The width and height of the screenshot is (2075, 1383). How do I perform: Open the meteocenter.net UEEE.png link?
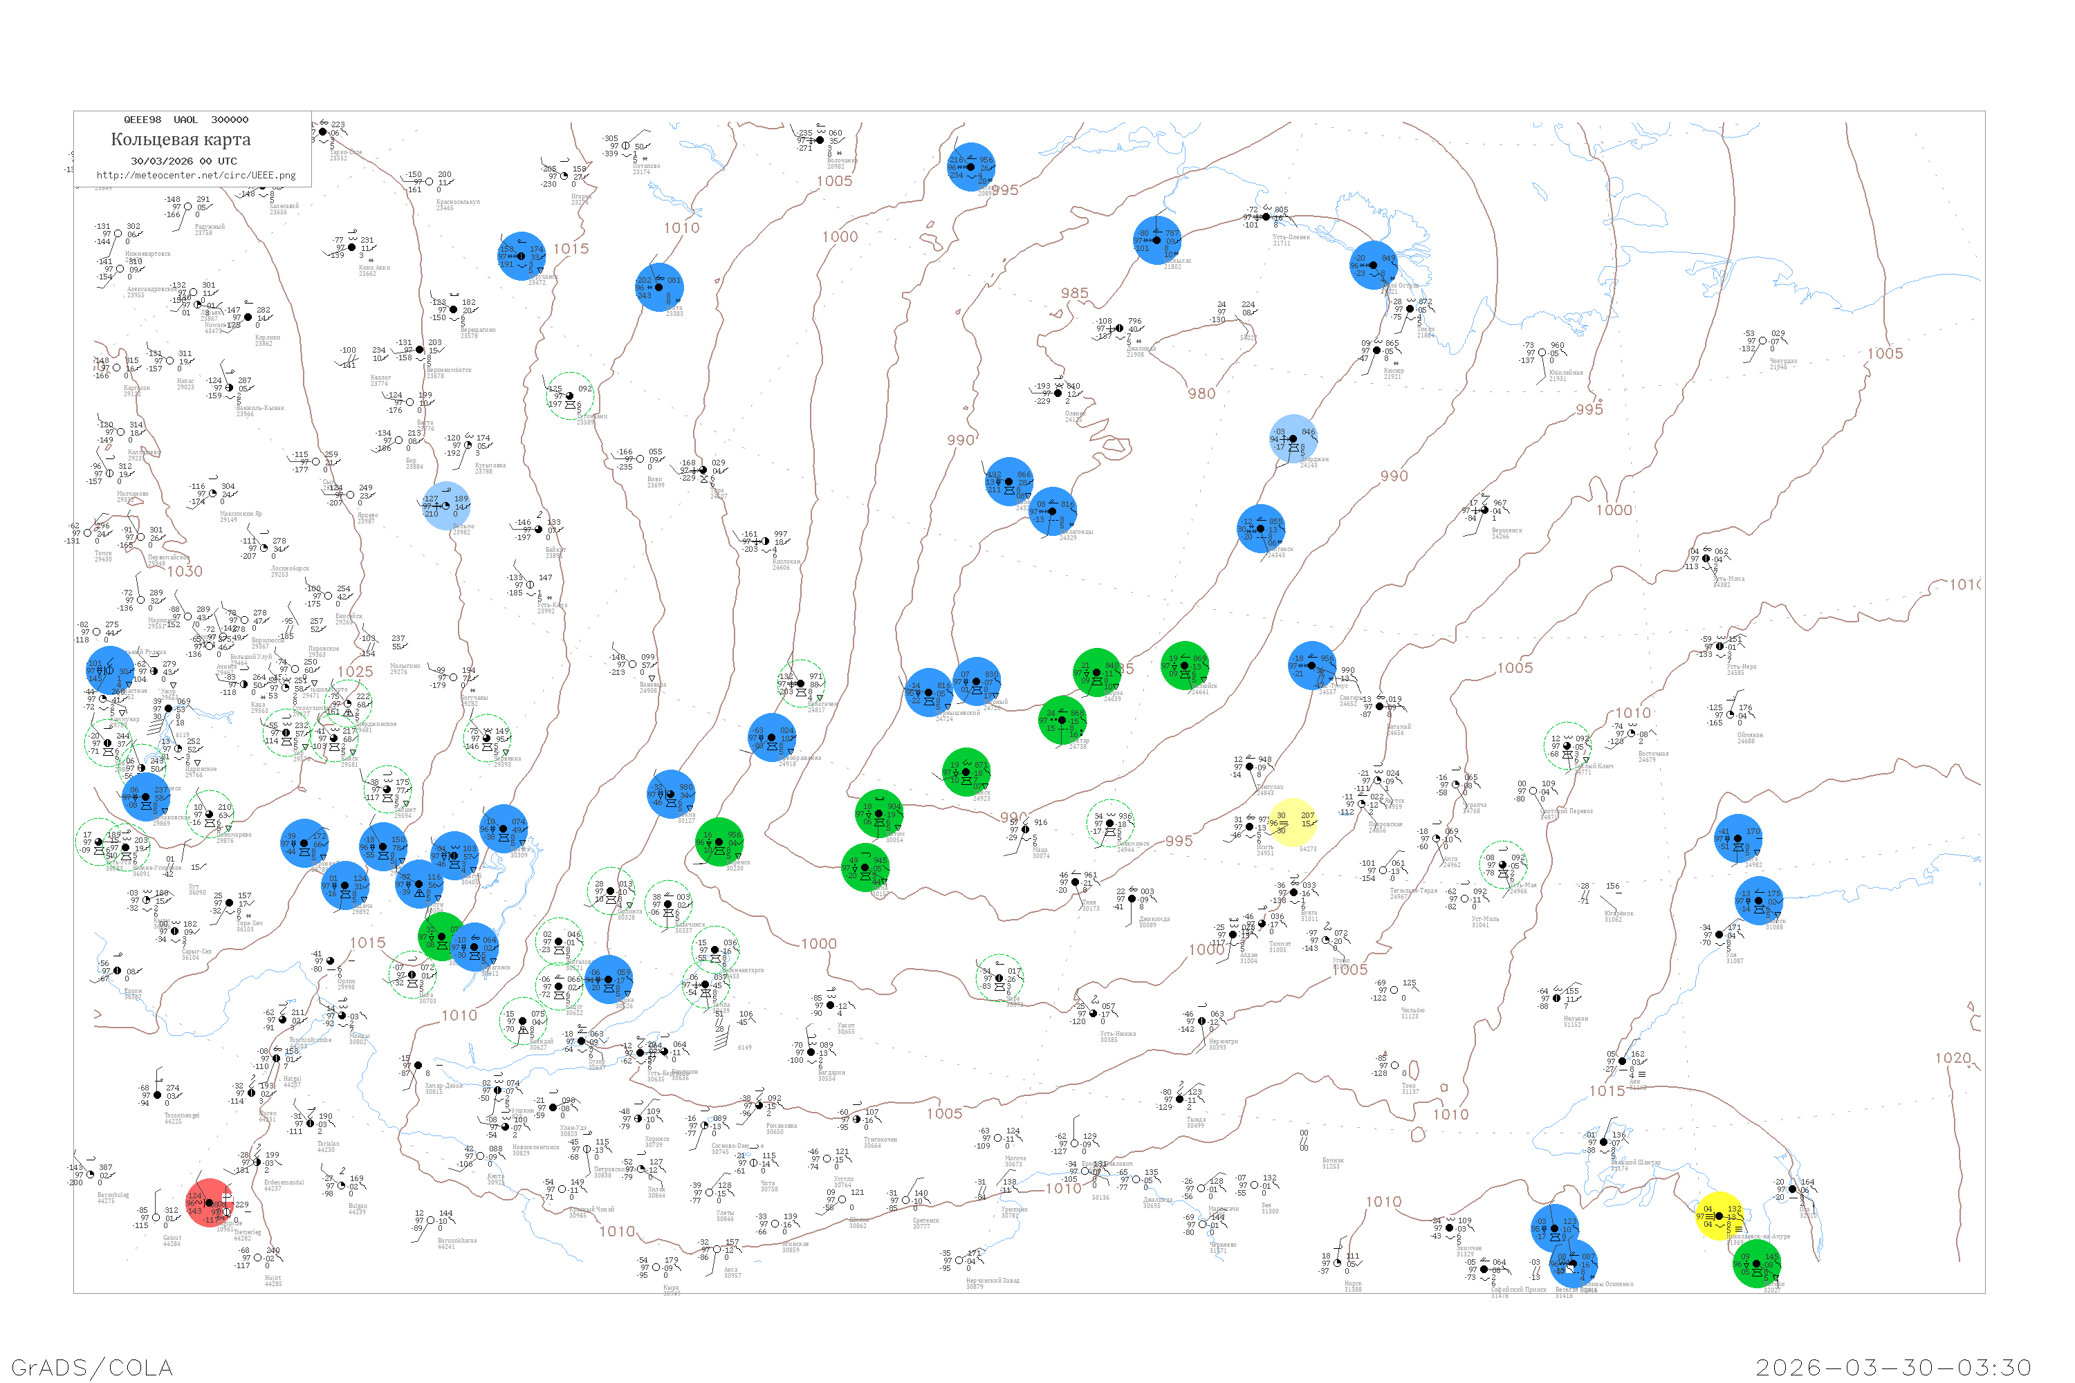click(196, 176)
